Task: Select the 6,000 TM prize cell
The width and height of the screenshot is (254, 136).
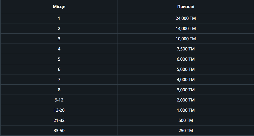Action: [186, 59]
